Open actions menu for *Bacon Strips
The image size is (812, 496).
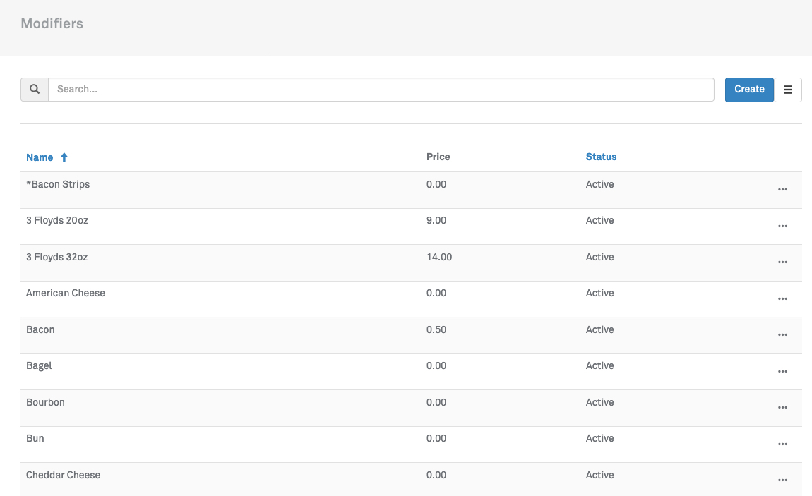click(782, 190)
